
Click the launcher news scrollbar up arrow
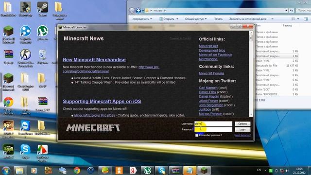click(x=251, y=33)
